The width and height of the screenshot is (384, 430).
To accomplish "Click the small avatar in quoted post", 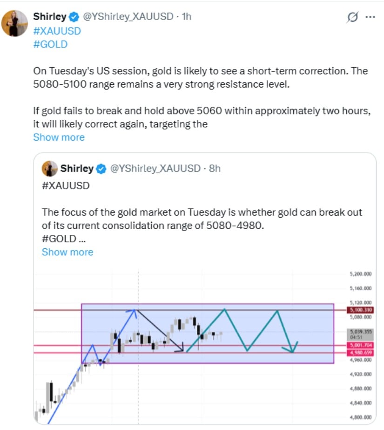I will tap(48, 168).
